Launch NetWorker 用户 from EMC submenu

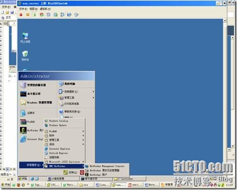coord(107,175)
